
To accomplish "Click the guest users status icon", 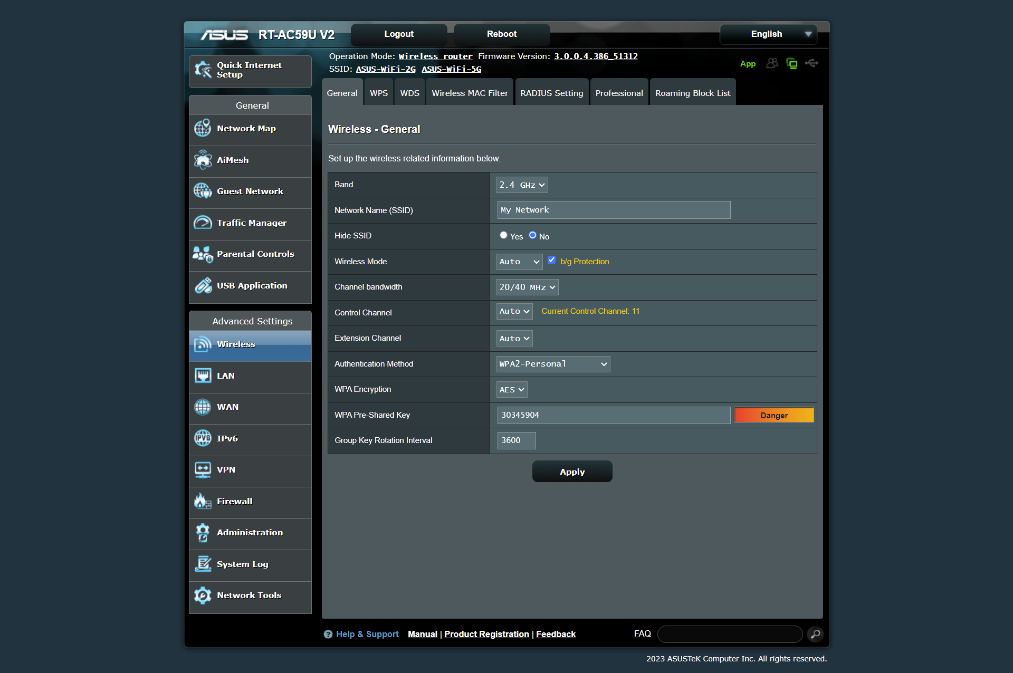I will pos(772,63).
